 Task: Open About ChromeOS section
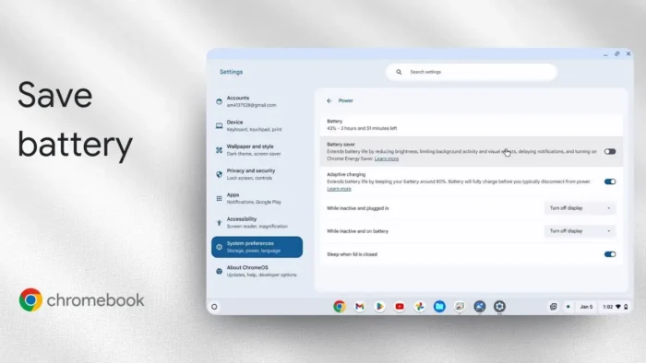point(257,271)
